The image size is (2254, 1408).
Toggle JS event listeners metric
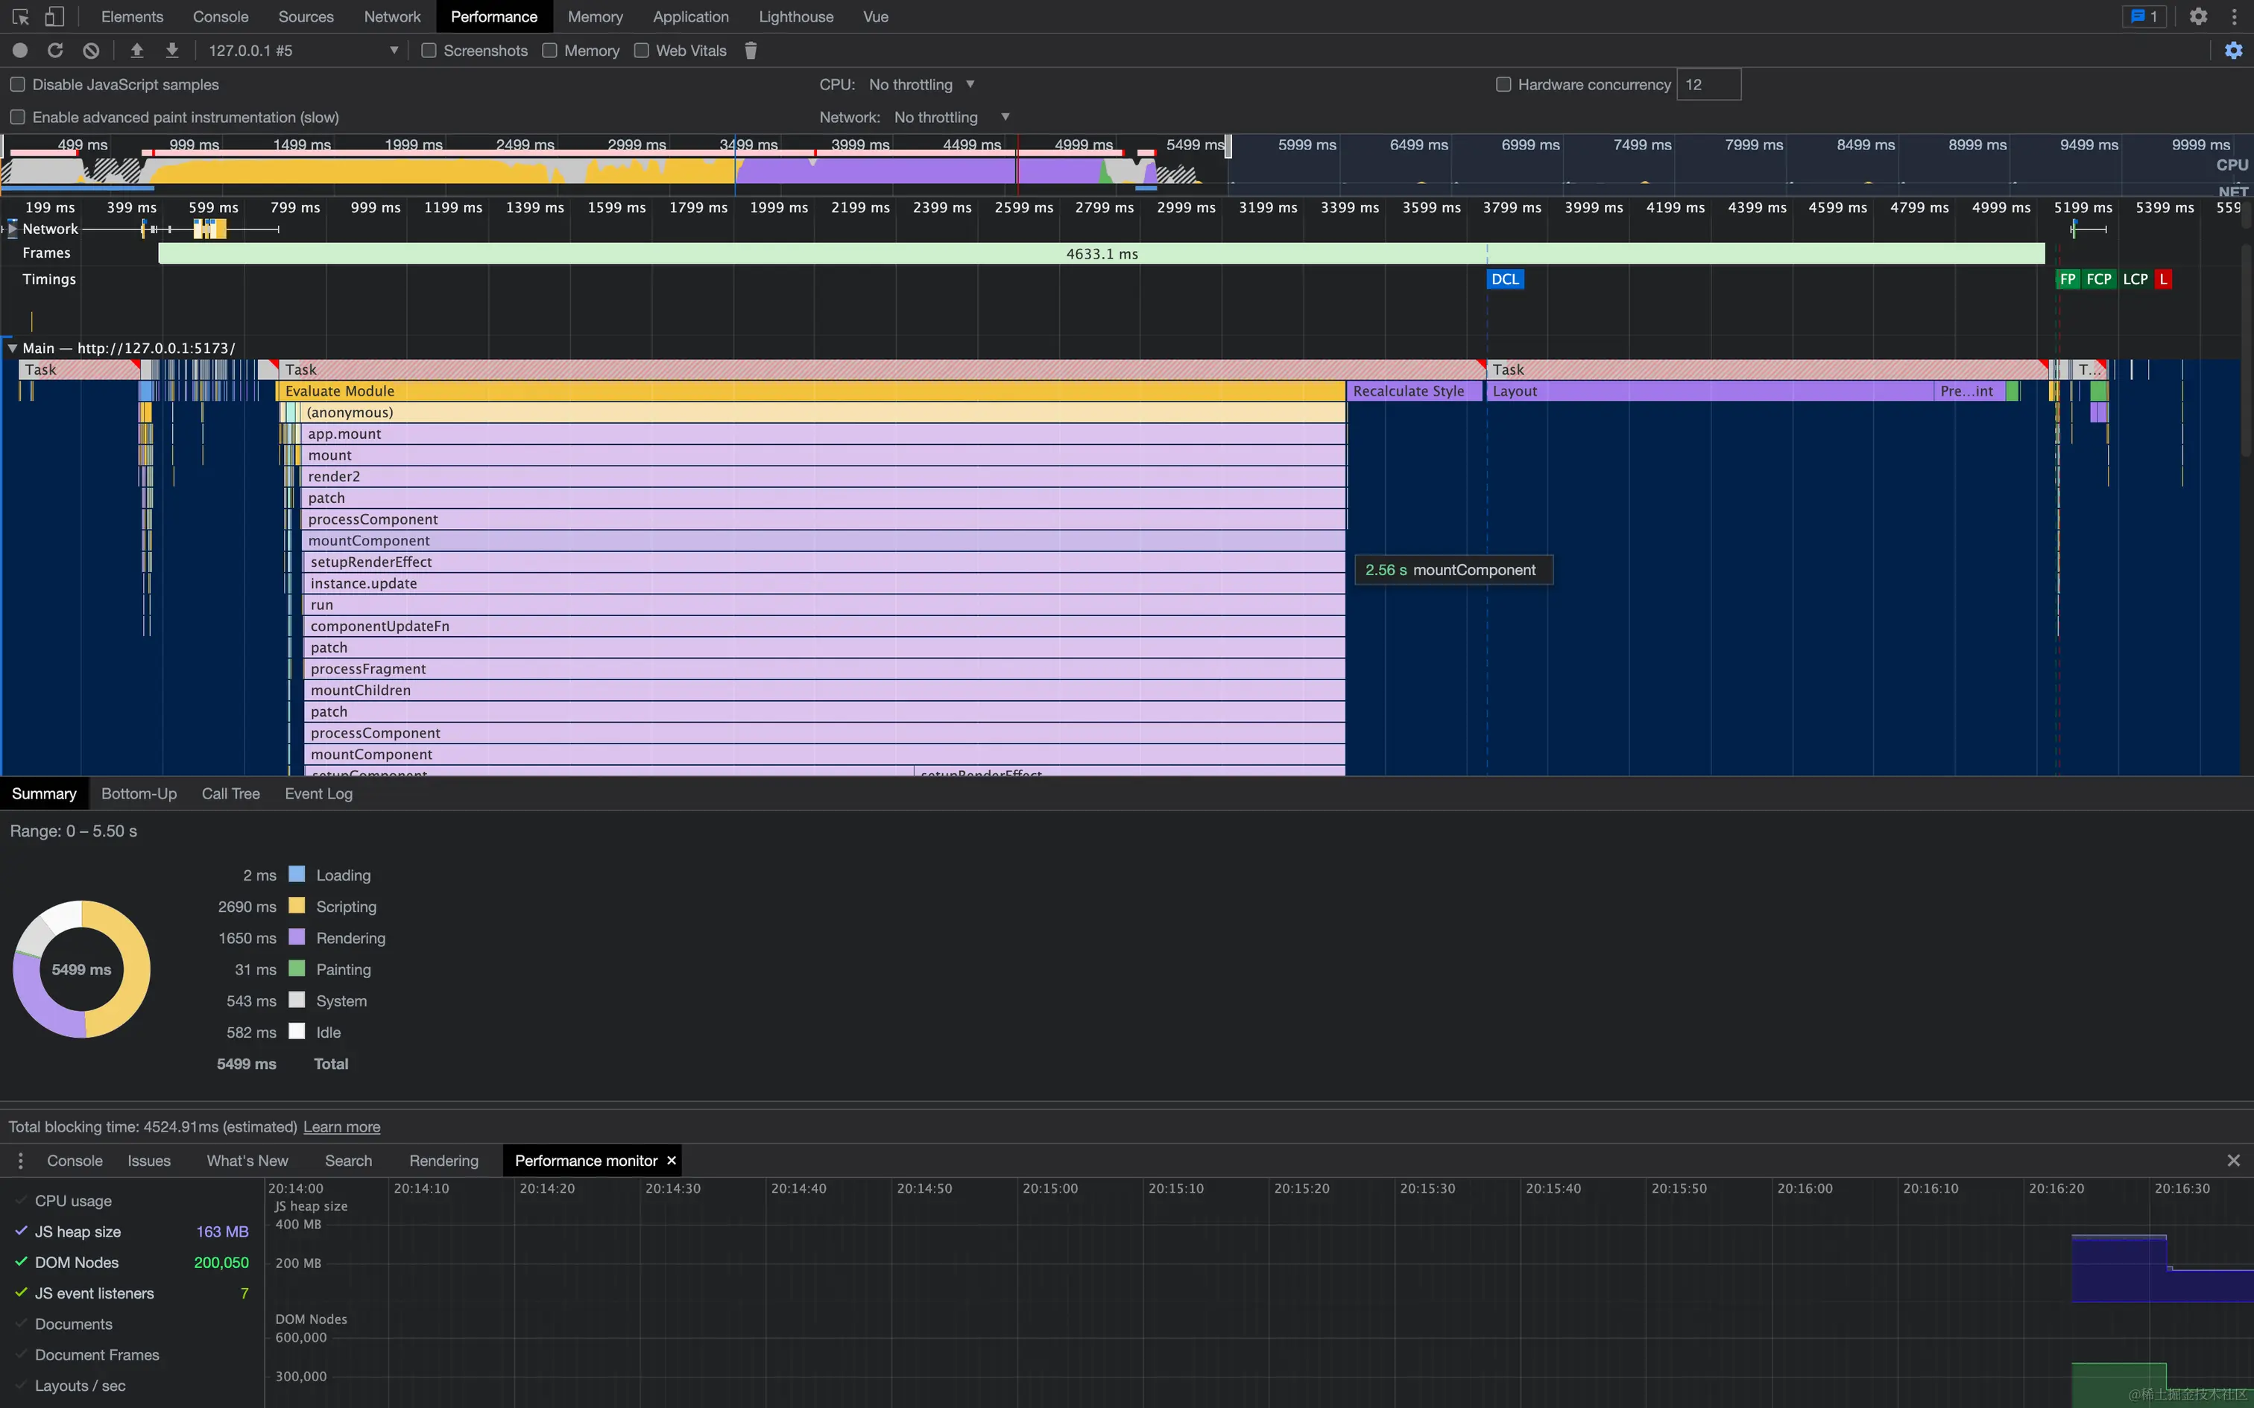coord(20,1293)
